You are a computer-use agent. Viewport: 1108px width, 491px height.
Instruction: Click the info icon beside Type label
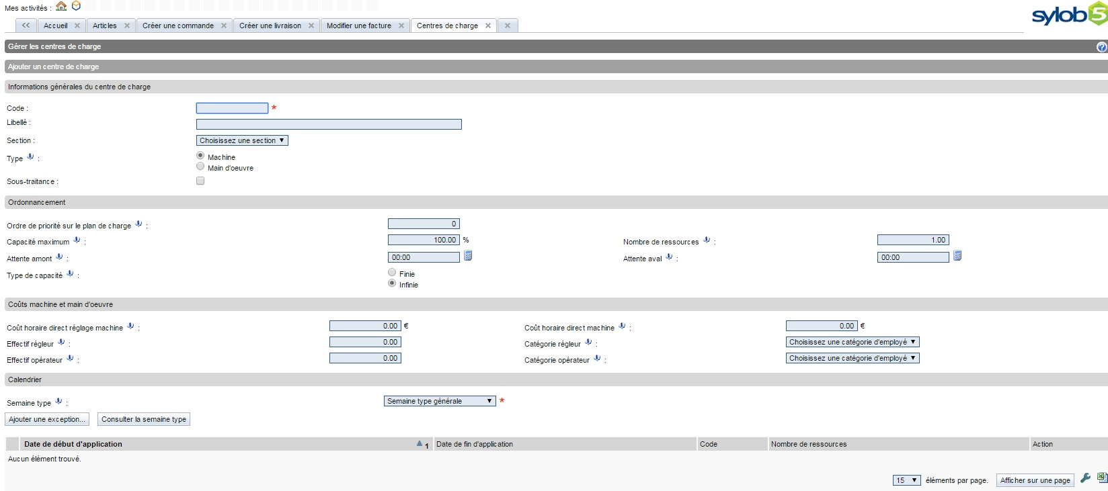point(30,157)
